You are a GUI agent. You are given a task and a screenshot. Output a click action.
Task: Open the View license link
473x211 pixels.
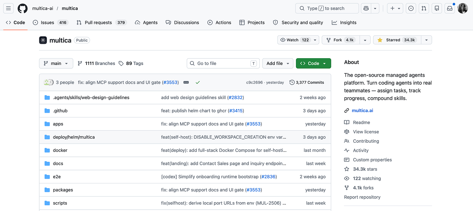366,132
